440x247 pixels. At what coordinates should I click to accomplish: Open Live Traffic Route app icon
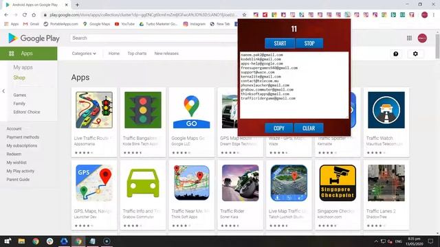(x=94, y=110)
